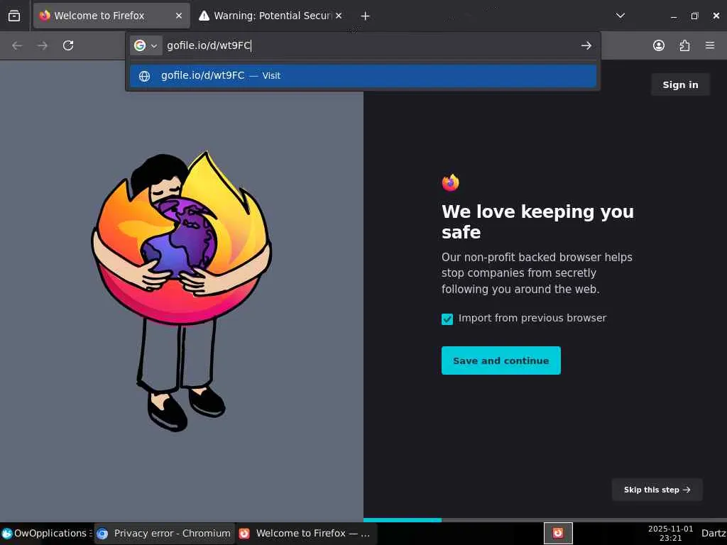The image size is (727, 545).
Task: Click Skip this step link
Action: click(x=657, y=490)
